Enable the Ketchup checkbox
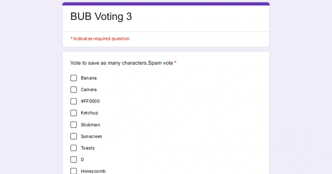This screenshot has width=332, height=174. coord(73,113)
